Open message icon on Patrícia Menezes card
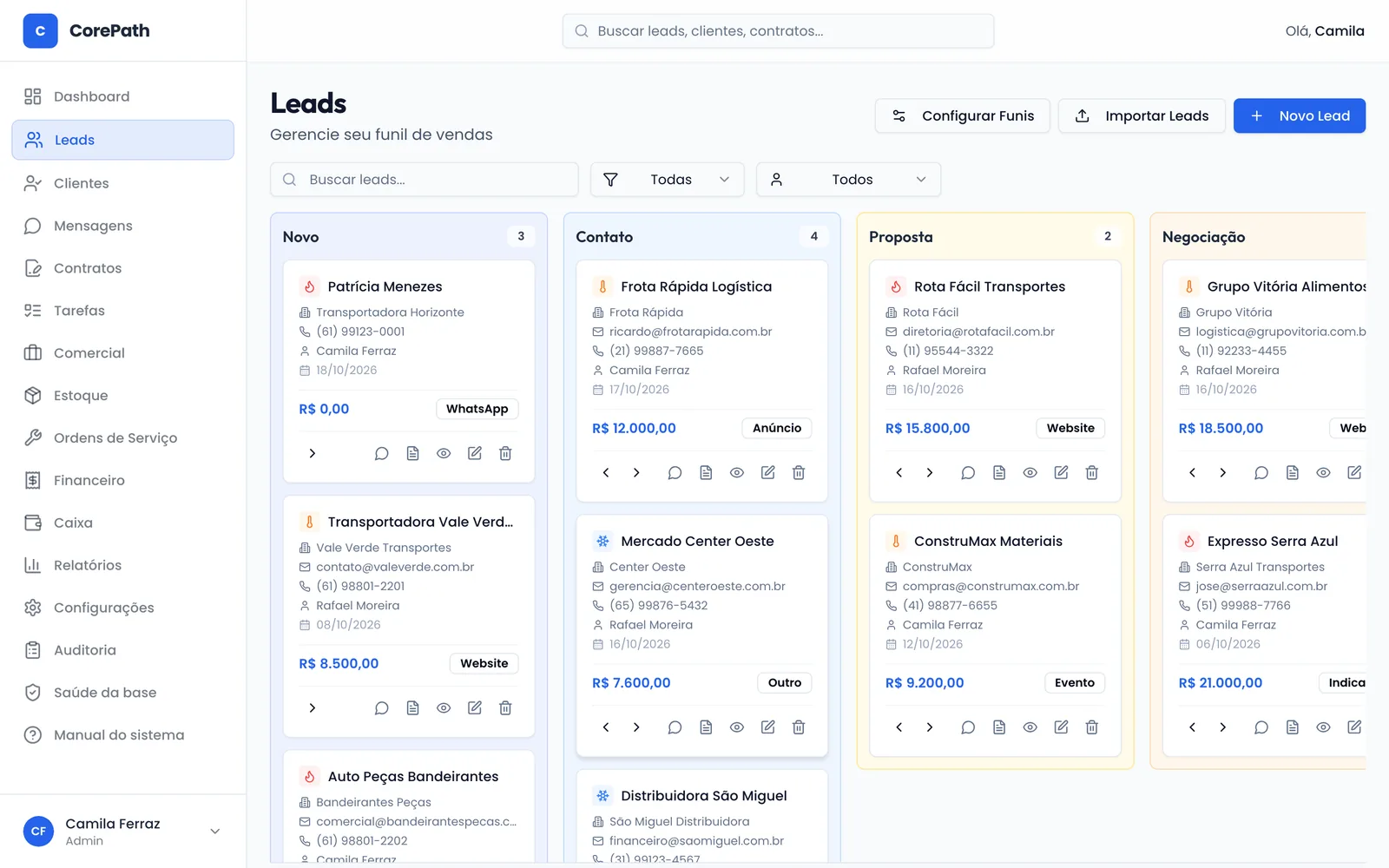 (x=381, y=453)
